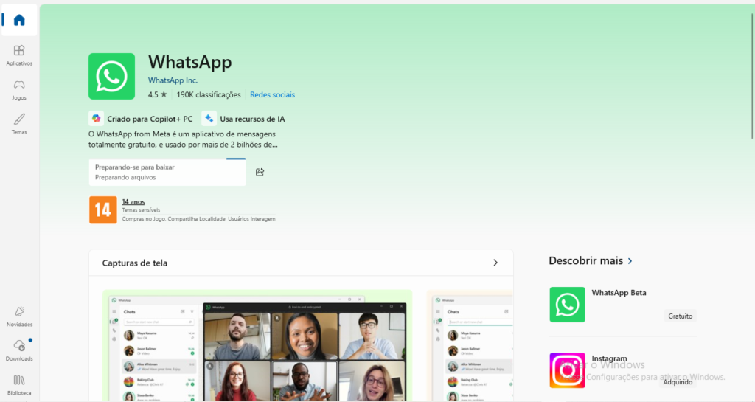
Task: Click the vertical scrollbar on the right
Action: (752, 77)
